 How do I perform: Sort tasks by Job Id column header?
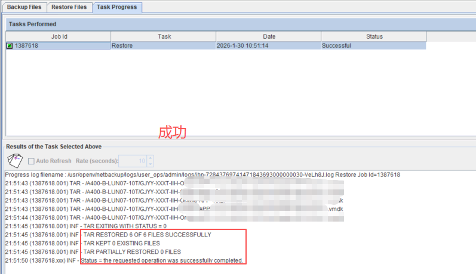(x=58, y=36)
